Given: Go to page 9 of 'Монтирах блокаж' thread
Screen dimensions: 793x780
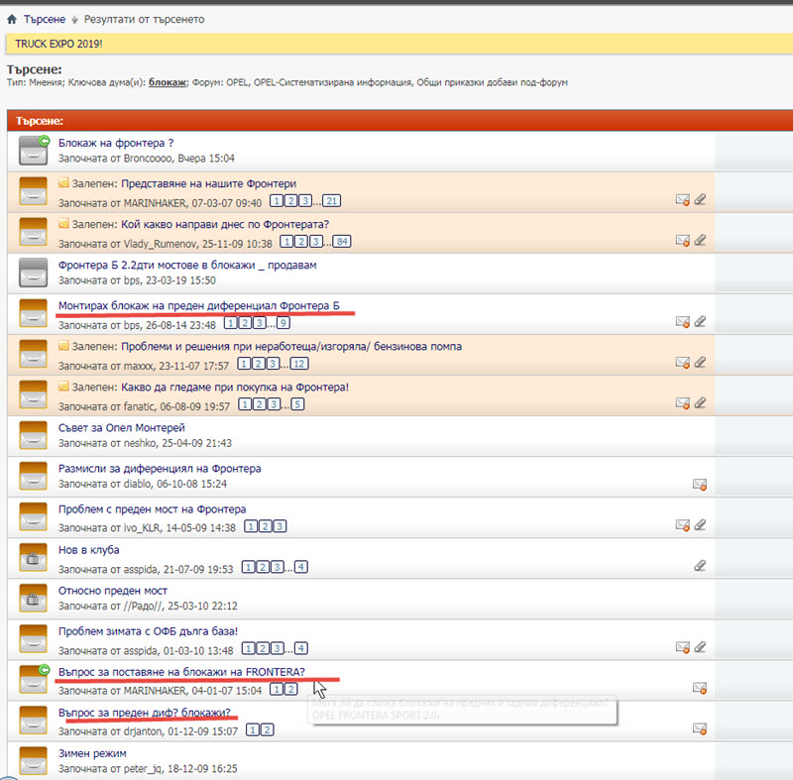Looking at the screenshot, I should [x=283, y=323].
